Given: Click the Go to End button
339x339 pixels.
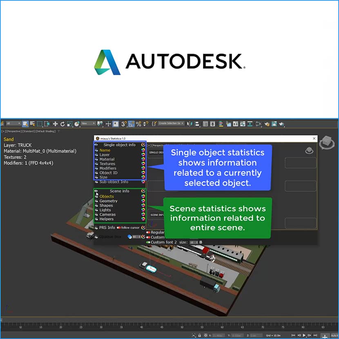Looking at the screenshot, I should coord(315,335).
